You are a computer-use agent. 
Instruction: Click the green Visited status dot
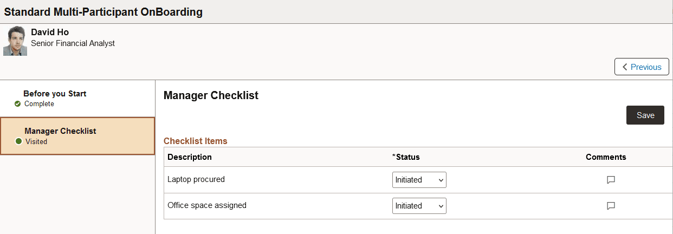(18, 141)
